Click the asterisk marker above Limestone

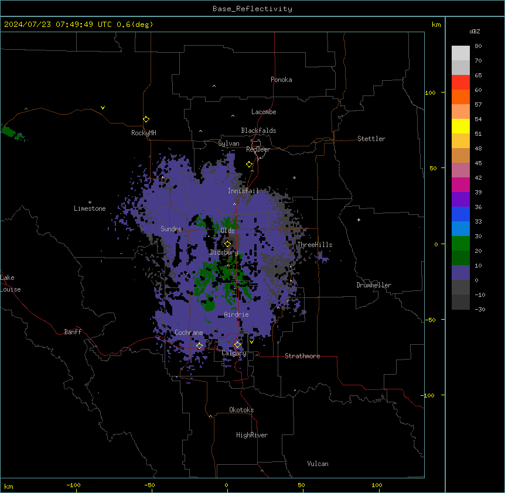90,202
